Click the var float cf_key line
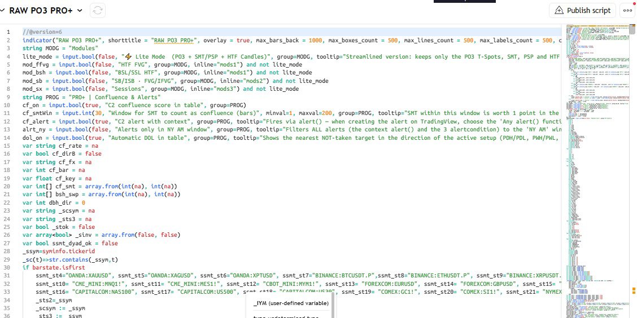This screenshot has width=637, height=318. [x=57, y=178]
